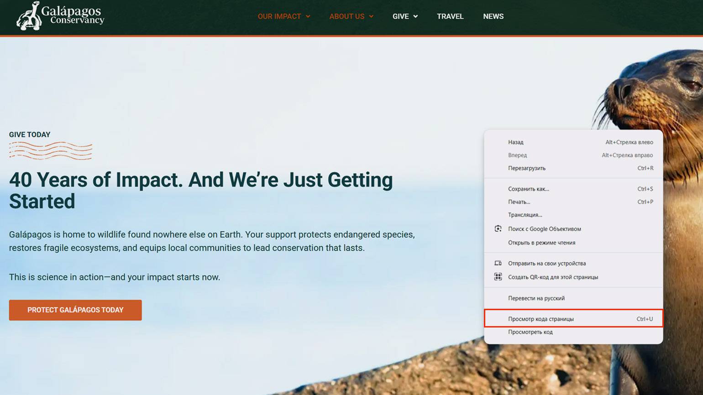The height and width of the screenshot is (395, 703).
Task: Select Открыть в режиме чтения option
Action: [x=541, y=243]
